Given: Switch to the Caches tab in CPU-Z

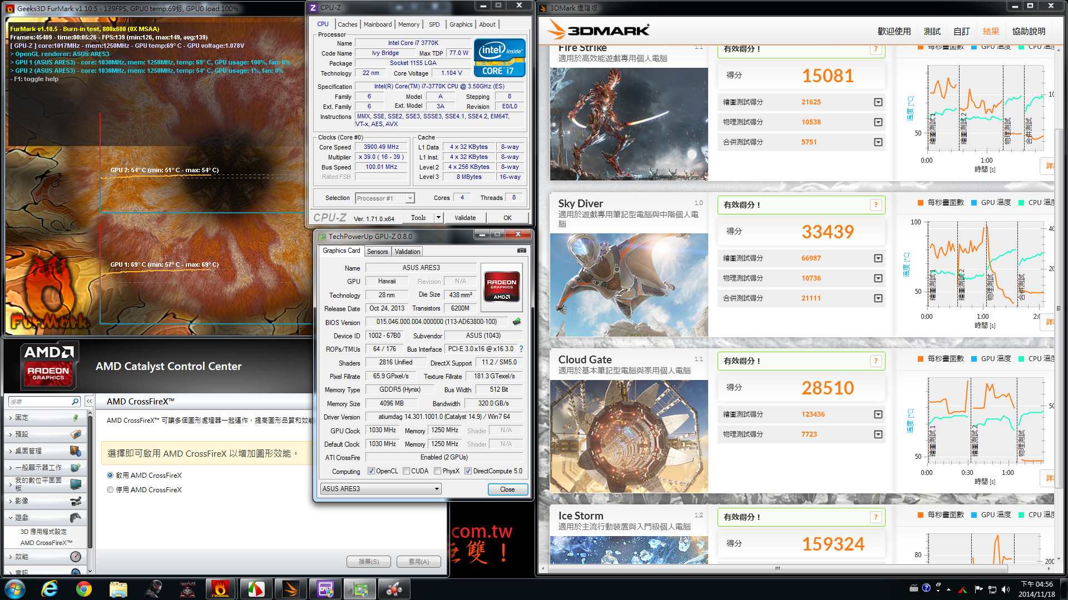Looking at the screenshot, I should tap(348, 24).
